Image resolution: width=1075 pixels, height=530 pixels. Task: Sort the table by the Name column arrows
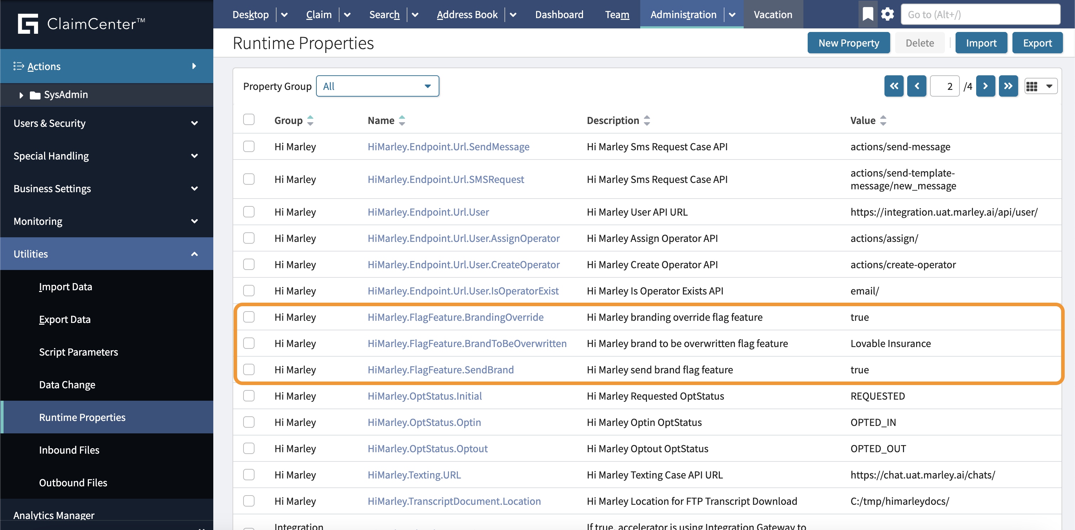[402, 120]
